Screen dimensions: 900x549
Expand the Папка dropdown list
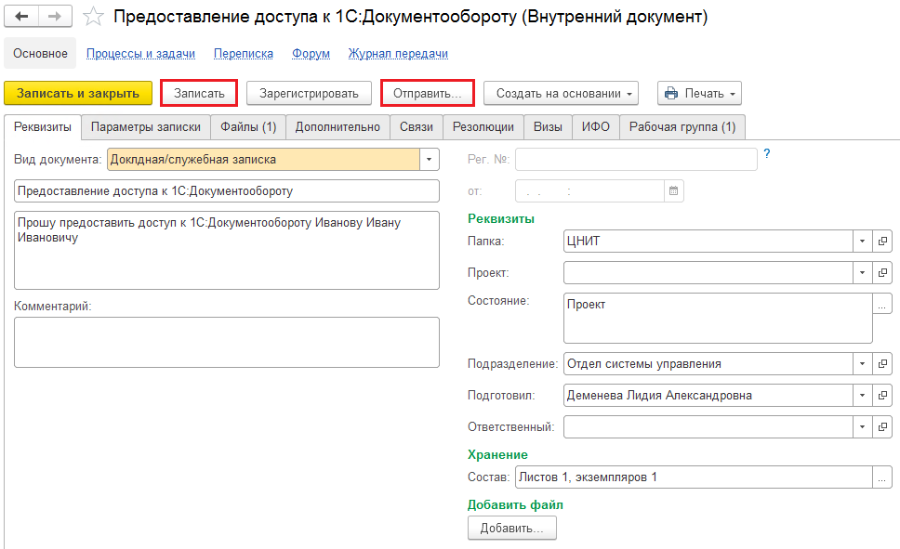coord(862,241)
